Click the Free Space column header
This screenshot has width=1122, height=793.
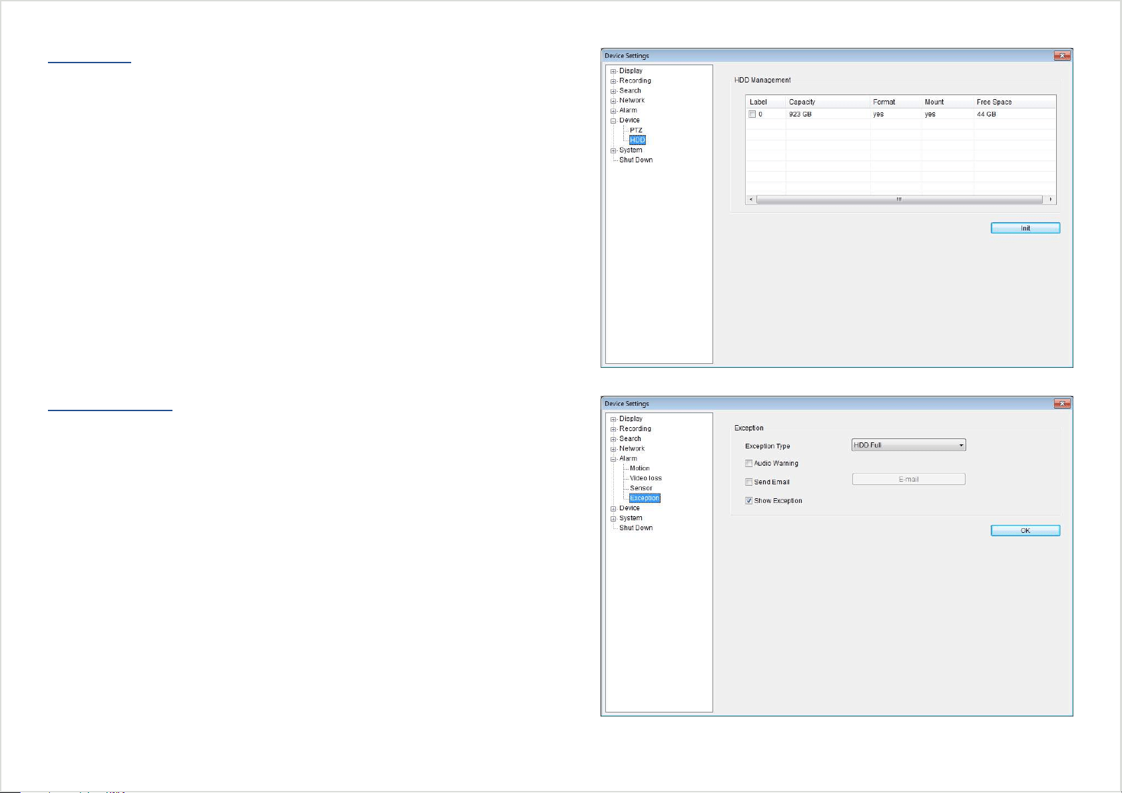tap(1015, 102)
